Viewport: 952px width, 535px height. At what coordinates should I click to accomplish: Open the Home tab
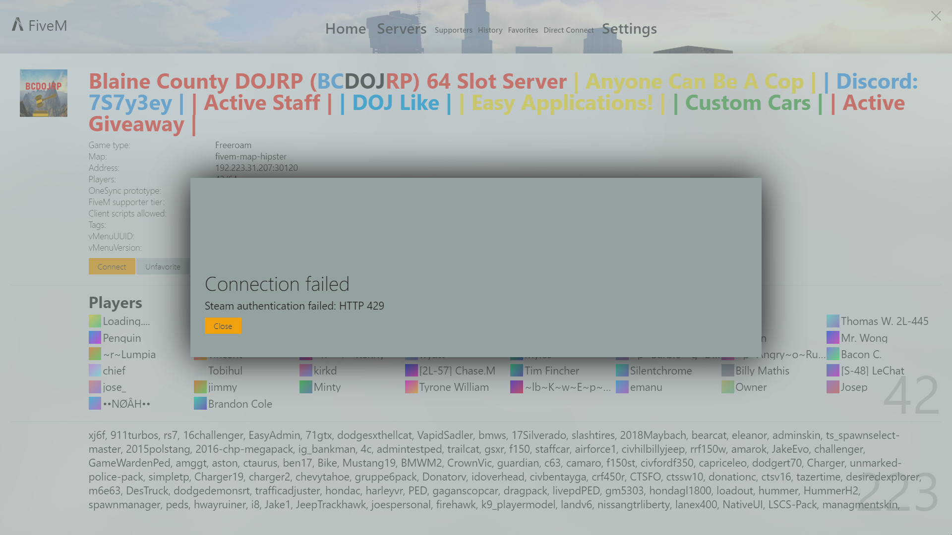coord(346,29)
